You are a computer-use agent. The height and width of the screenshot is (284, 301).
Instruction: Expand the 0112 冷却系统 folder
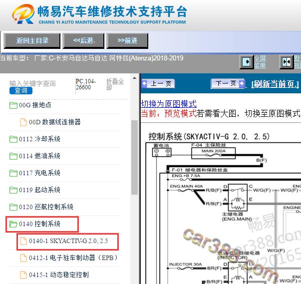39,139
